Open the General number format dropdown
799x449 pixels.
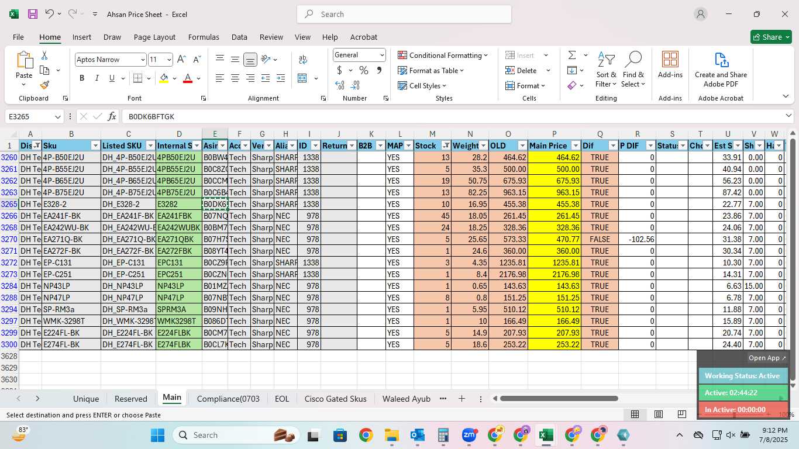click(x=382, y=55)
